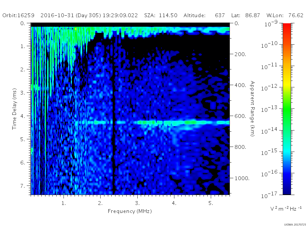Click the 600. apparent range tick label
The height and width of the screenshot is (229, 306).
pyautogui.click(x=240, y=116)
